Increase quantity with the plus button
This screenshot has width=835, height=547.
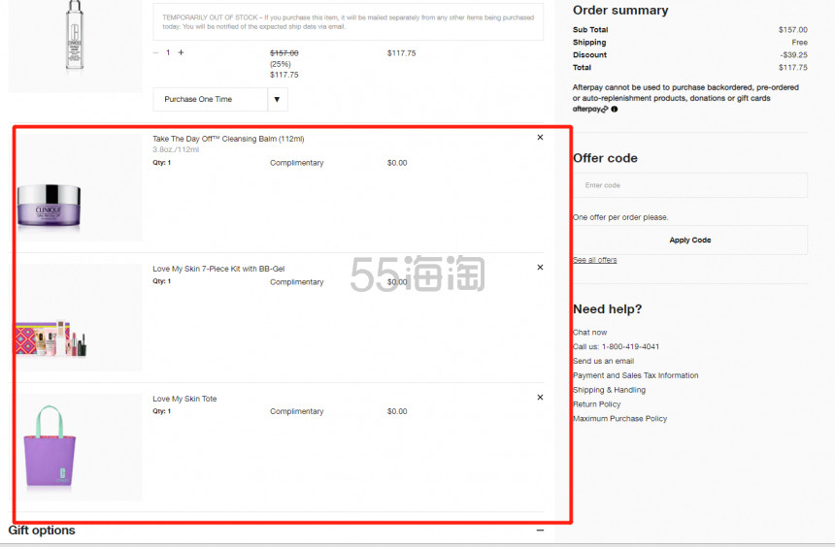(x=181, y=52)
